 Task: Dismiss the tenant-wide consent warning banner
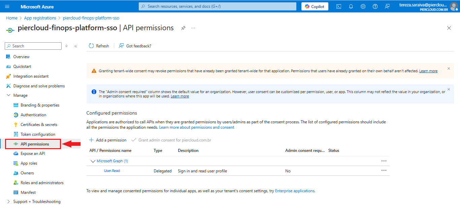(x=449, y=69)
